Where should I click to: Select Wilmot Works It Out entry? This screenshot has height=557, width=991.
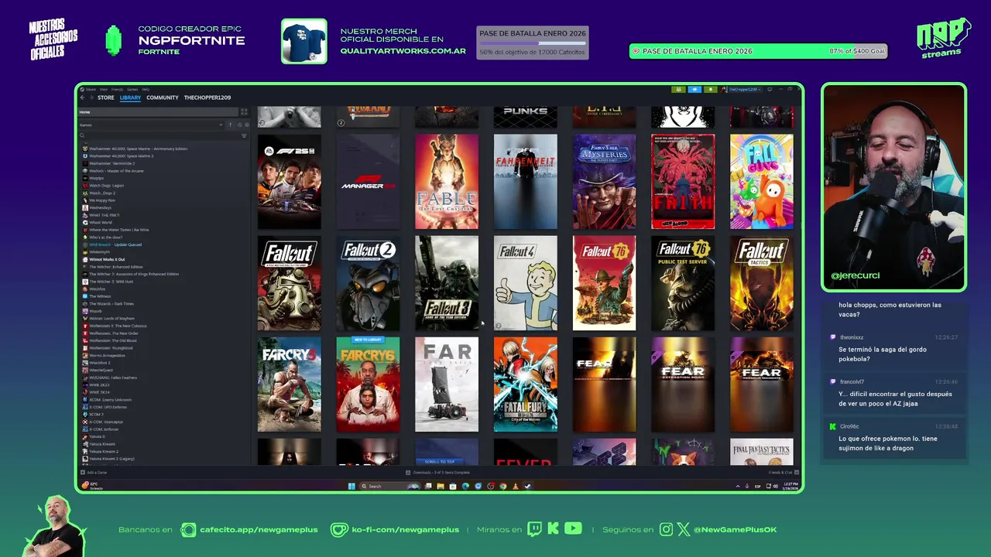107,259
